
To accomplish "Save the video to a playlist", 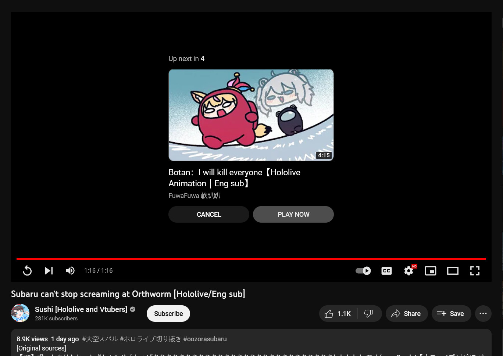I will 451,313.
